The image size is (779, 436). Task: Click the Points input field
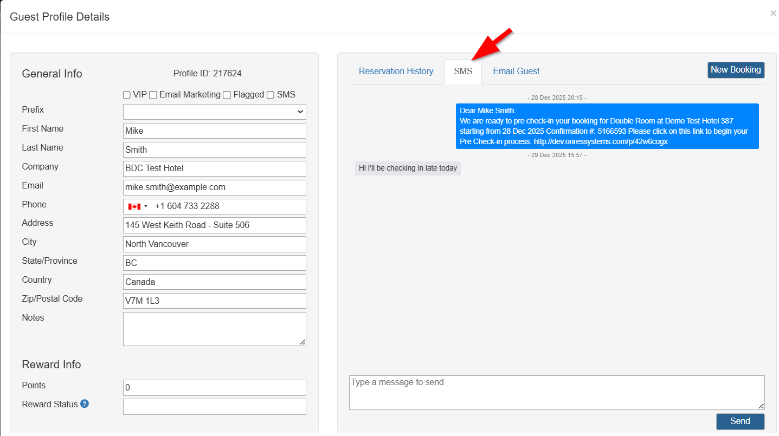[214, 388]
